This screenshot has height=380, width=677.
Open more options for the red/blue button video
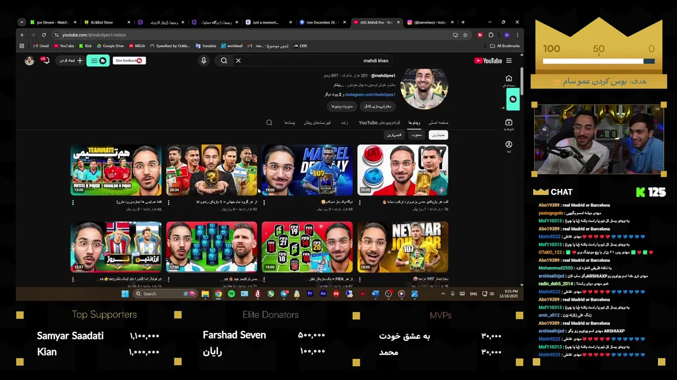pyautogui.click(x=360, y=203)
